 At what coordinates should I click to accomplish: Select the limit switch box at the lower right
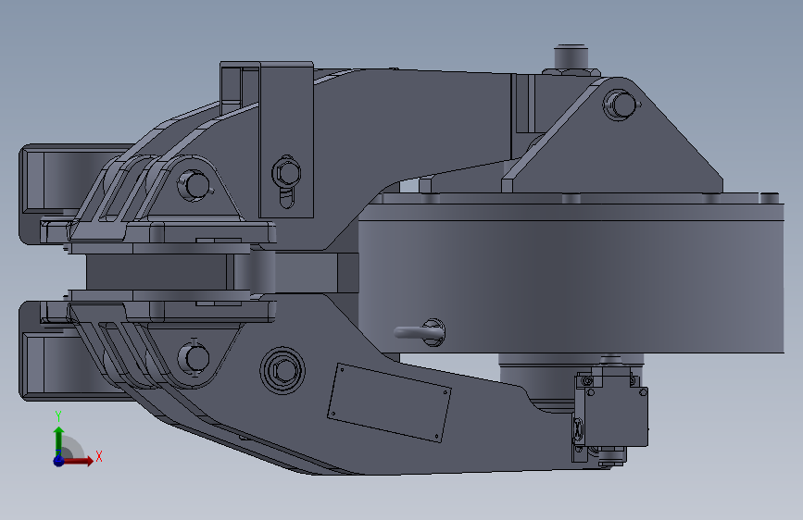click(618, 416)
